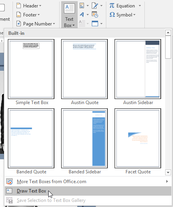This screenshot has width=173, height=207.
Task: Click the Object icon in ribbon
Action: click(95, 23)
